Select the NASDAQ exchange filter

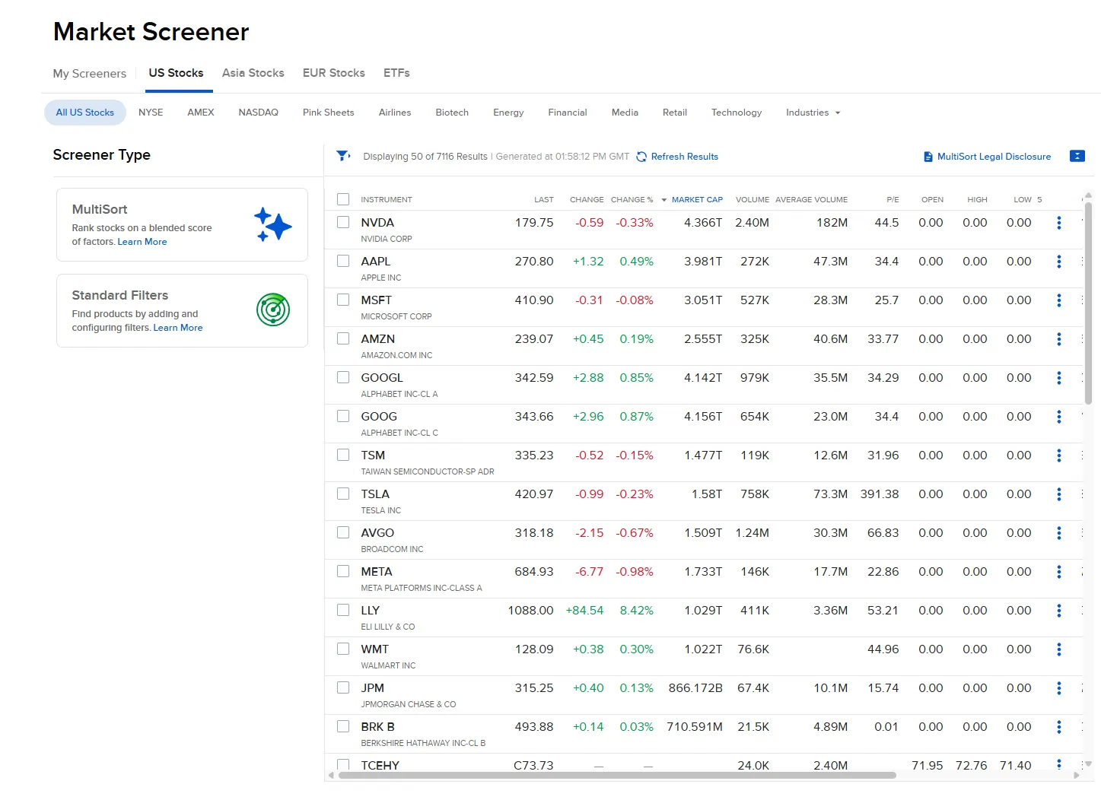pos(258,112)
